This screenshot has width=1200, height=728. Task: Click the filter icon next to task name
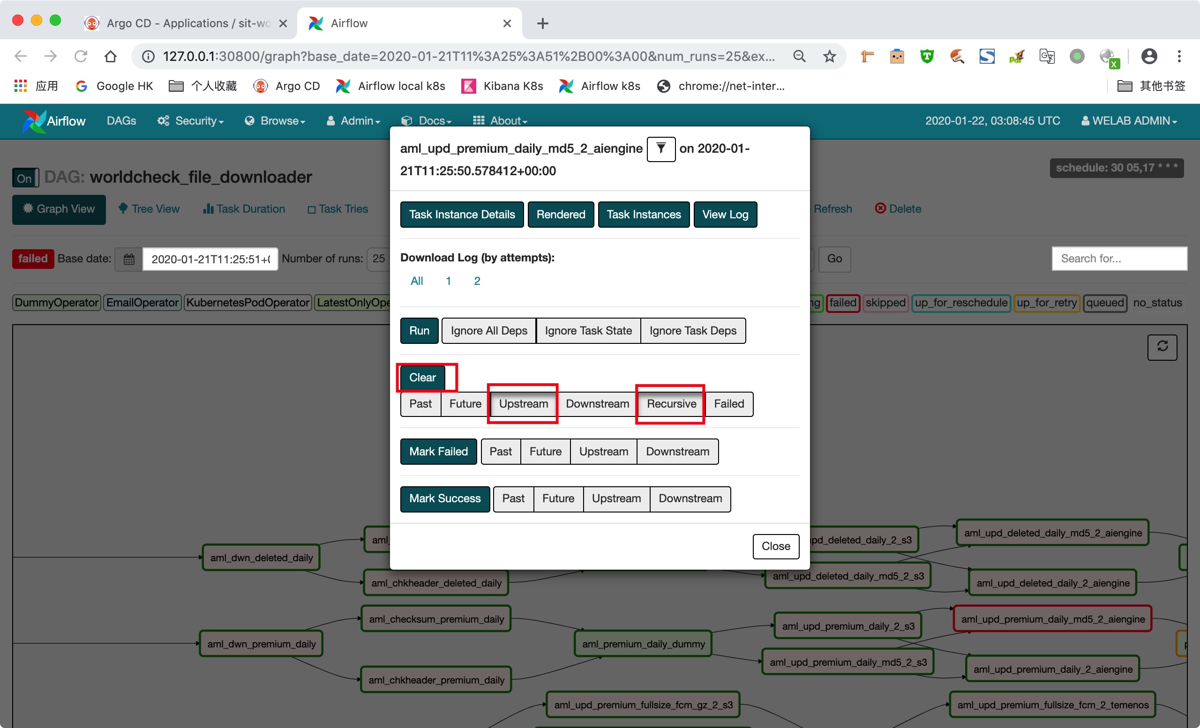pyautogui.click(x=660, y=149)
